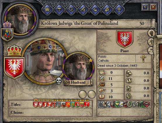This screenshot has height=123, width=162.
Task: Select the Husband portrait of Jadwiga
Action: [x=78, y=66]
